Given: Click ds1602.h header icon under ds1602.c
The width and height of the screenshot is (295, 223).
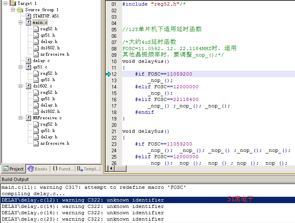Looking at the screenshot, I should [x=36, y=112].
